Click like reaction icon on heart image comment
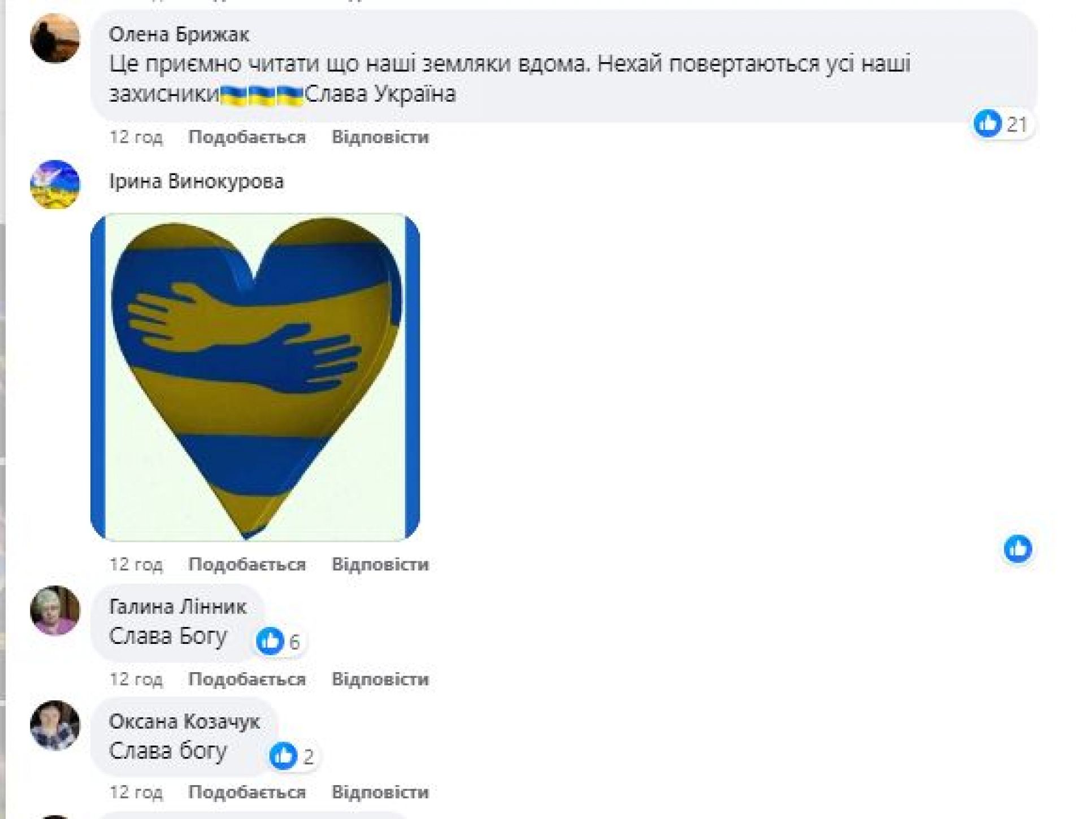 tap(1018, 548)
